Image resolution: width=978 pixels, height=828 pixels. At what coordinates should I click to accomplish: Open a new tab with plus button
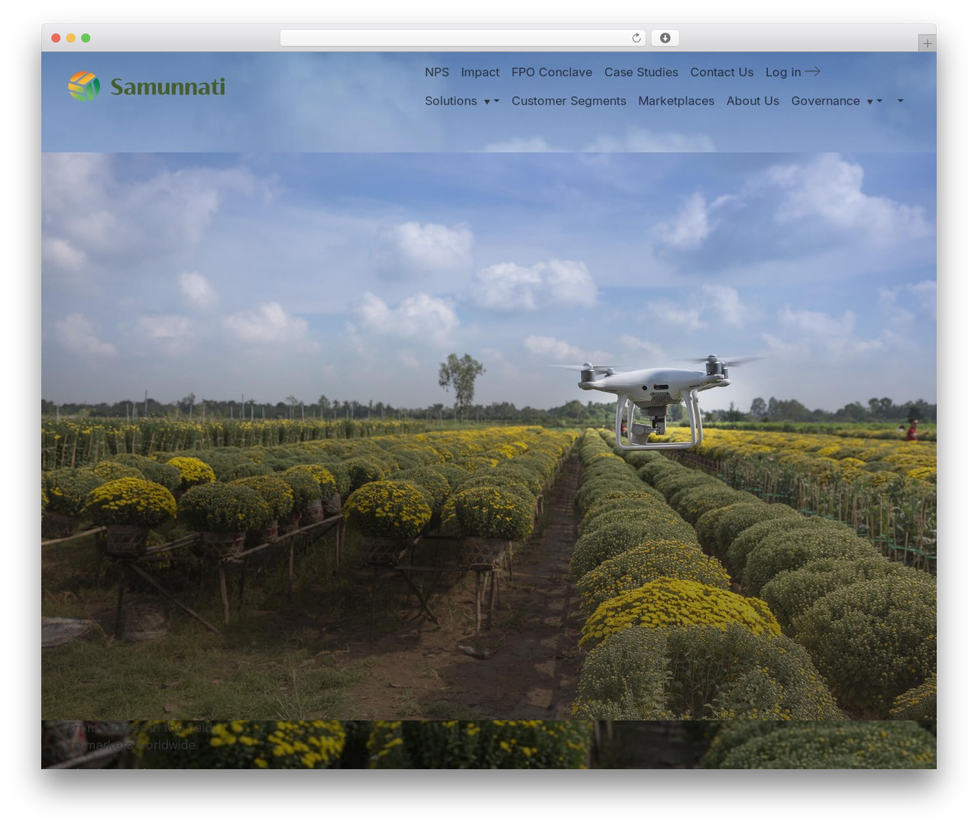(927, 44)
